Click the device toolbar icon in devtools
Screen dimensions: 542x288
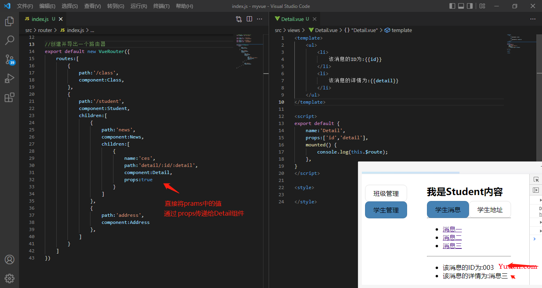click(x=536, y=190)
